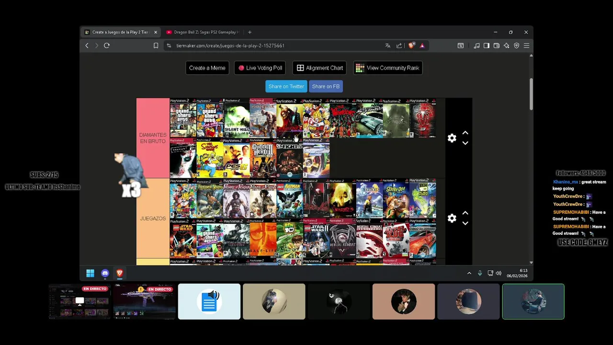Select the green-highlighted participant tile
The width and height of the screenshot is (613, 345).
533,301
